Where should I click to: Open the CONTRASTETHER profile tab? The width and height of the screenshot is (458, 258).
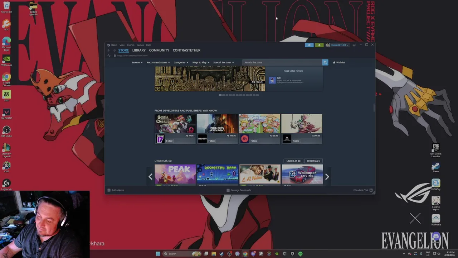click(x=186, y=50)
